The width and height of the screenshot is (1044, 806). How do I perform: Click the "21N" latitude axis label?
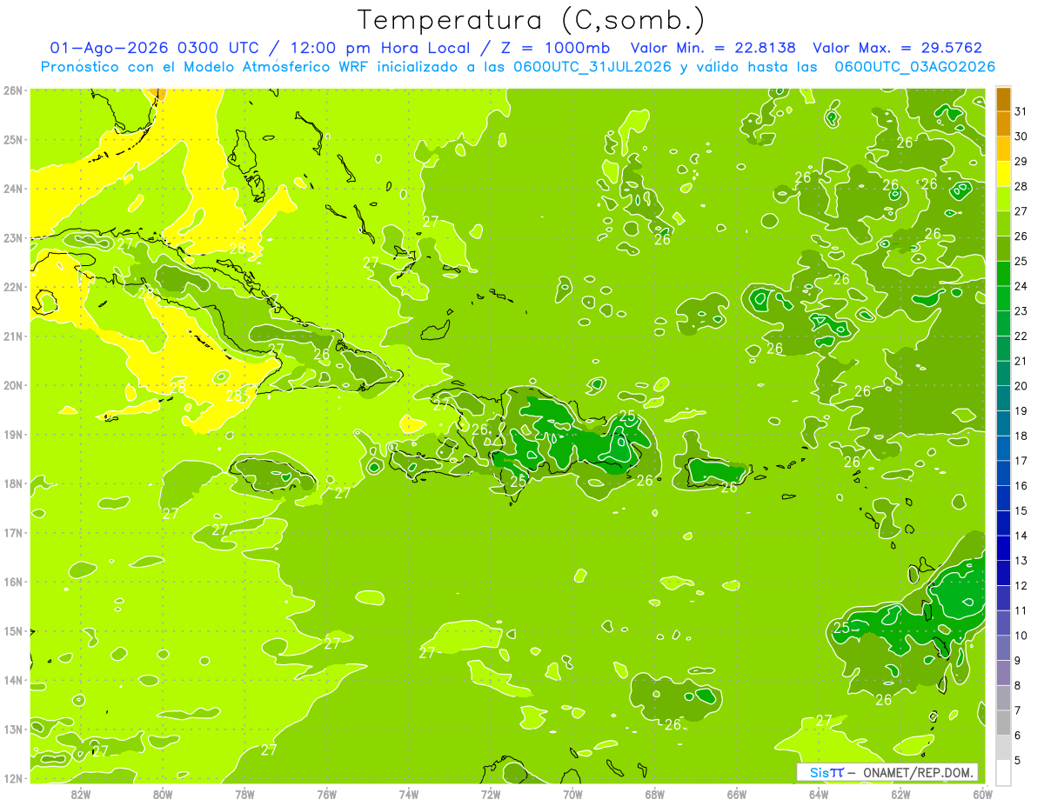[x=13, y=336]
